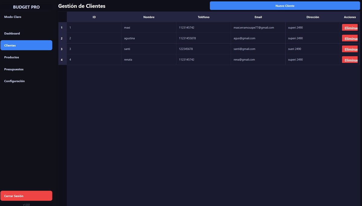Remove client santi using Eliminar
Screen dimensions: 362x206
pyautogui.click(x=350, y=49)
